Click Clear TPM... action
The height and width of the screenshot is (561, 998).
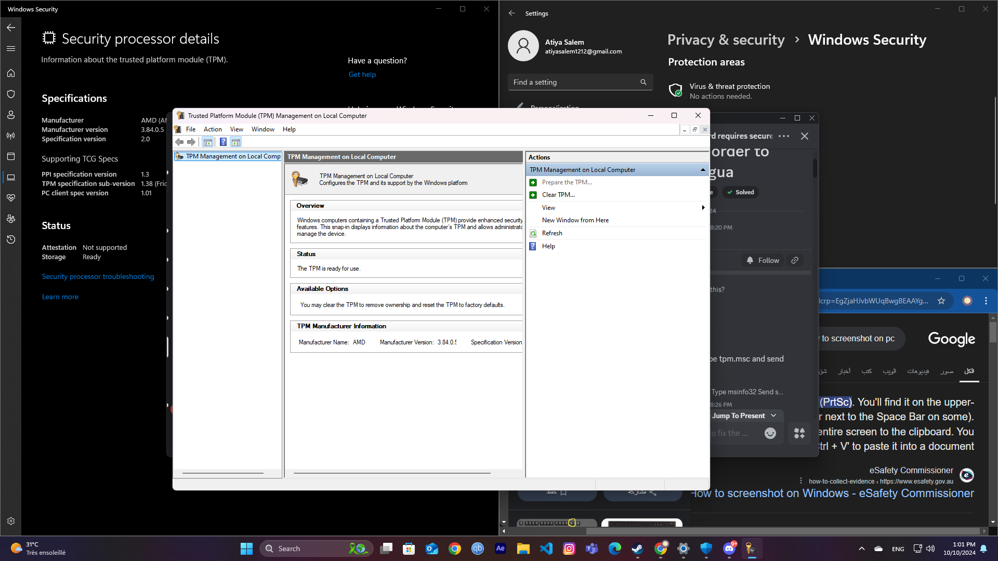(x=558, y=195)
